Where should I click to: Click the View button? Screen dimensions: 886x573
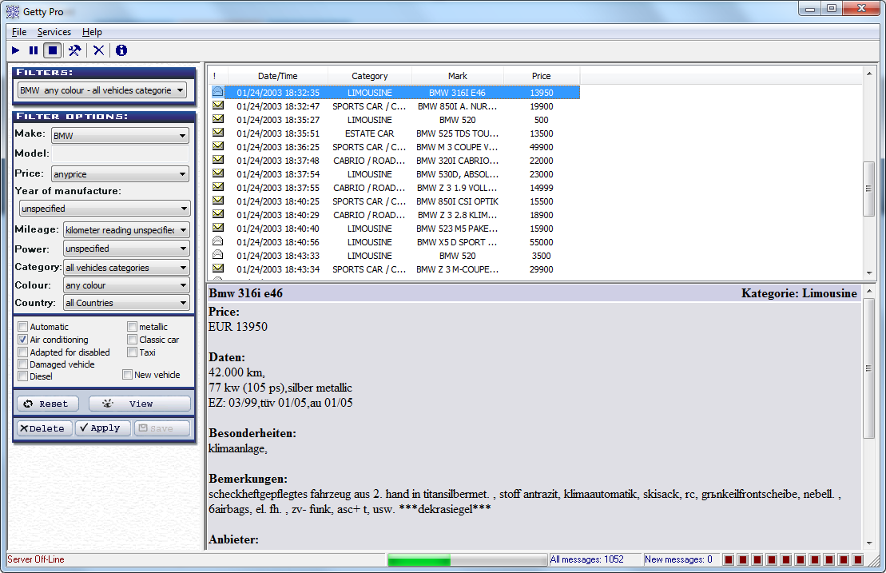click(x=140, y=404)
